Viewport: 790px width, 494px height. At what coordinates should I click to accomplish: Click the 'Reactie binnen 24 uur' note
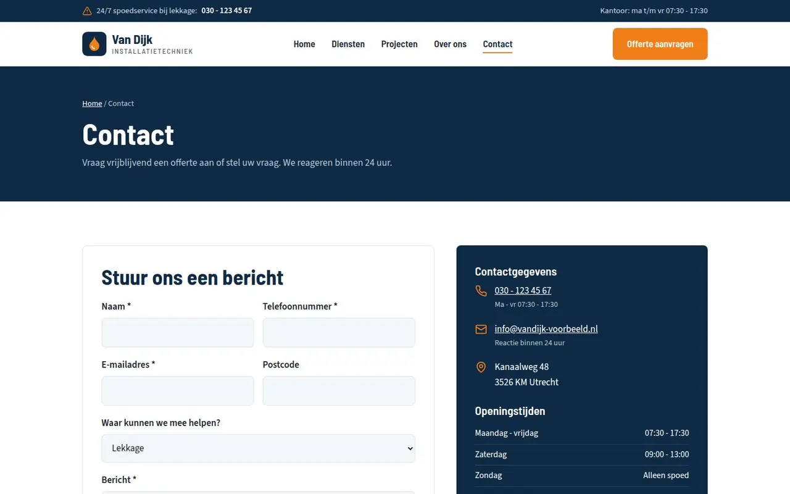[x=530, y=343]
